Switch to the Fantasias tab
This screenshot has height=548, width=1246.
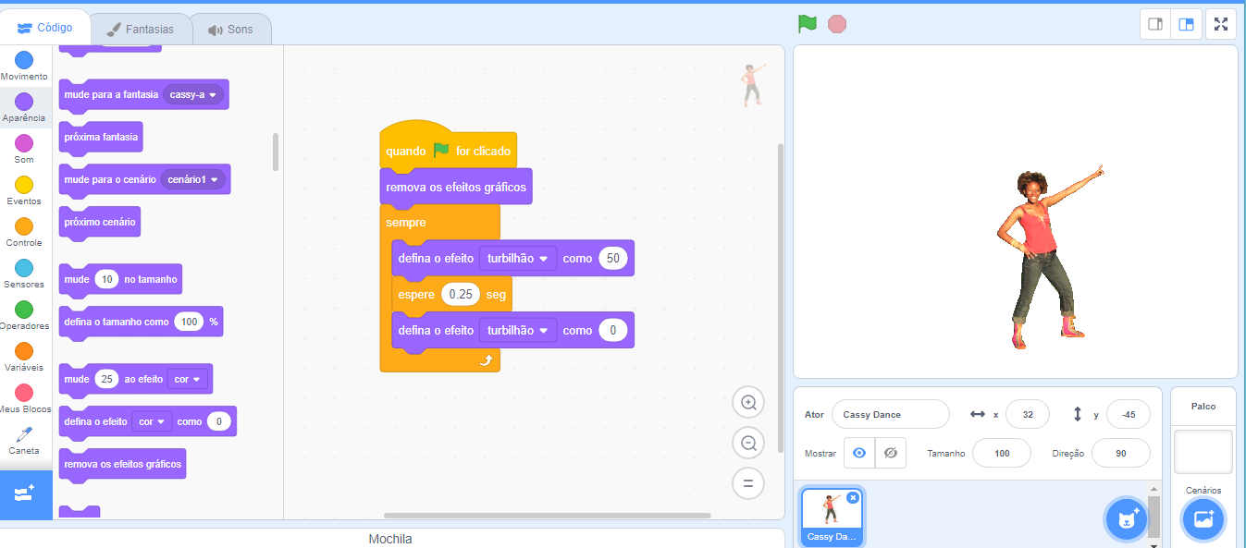pyautogui.click(x=141, y=28)
